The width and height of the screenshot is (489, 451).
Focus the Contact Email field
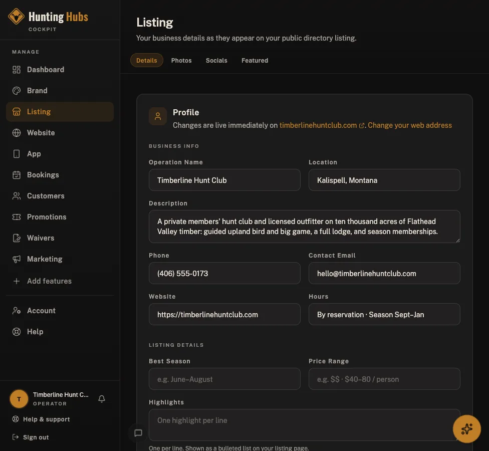click(384, 273)
